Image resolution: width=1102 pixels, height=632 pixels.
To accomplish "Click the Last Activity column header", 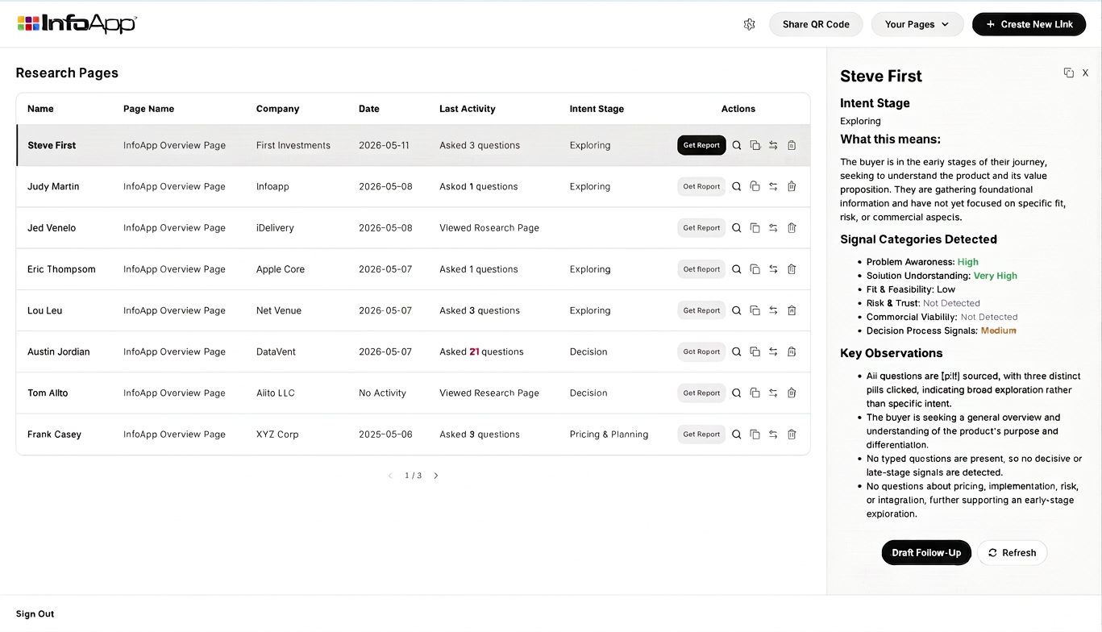I will click(x=467, y=109).
